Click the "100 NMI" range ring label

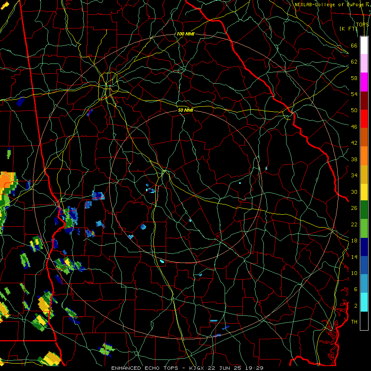tap(185, 34)
